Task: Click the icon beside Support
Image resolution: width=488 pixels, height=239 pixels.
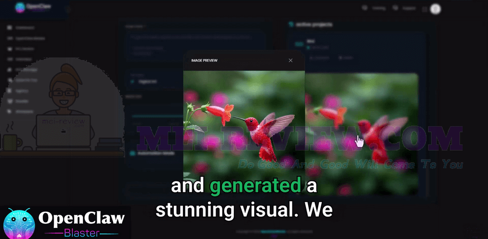Action: [395, 8]
